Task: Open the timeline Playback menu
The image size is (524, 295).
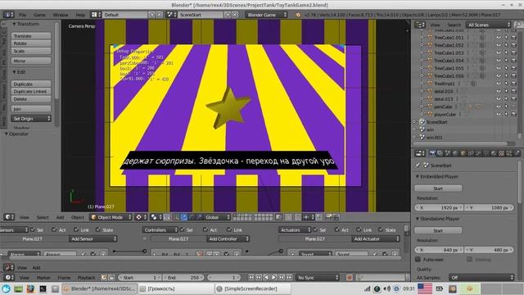Action: [x=86, y=278]
